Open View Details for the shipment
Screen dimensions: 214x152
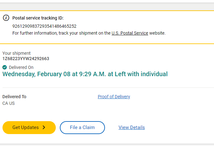[132, 127]
